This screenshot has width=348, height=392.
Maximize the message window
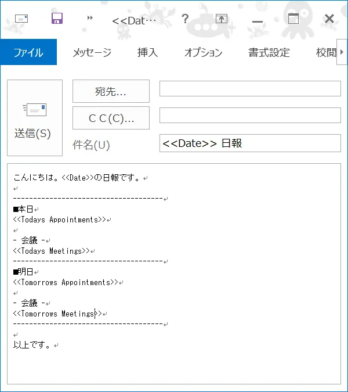(x=293, y=19)
